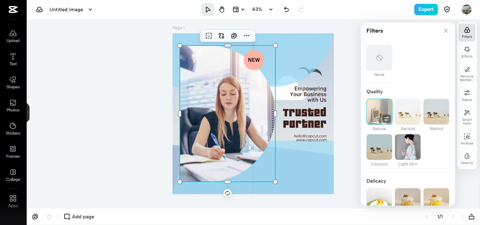Click the CapCut logo icon
This screenshot has width=480, height=225.
coord(13,10)
